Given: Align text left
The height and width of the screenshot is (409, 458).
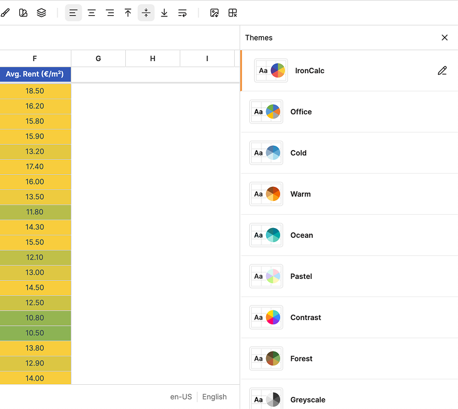Looking at the screenshot, I should coord(73,13).
